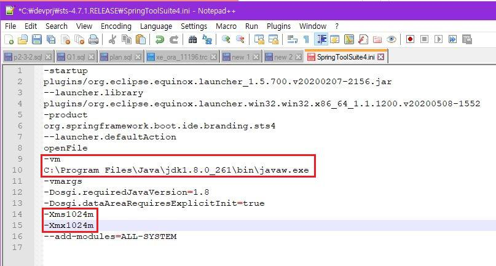Open the Edit menu
The image size is (496, 266).
coord(31,26)
